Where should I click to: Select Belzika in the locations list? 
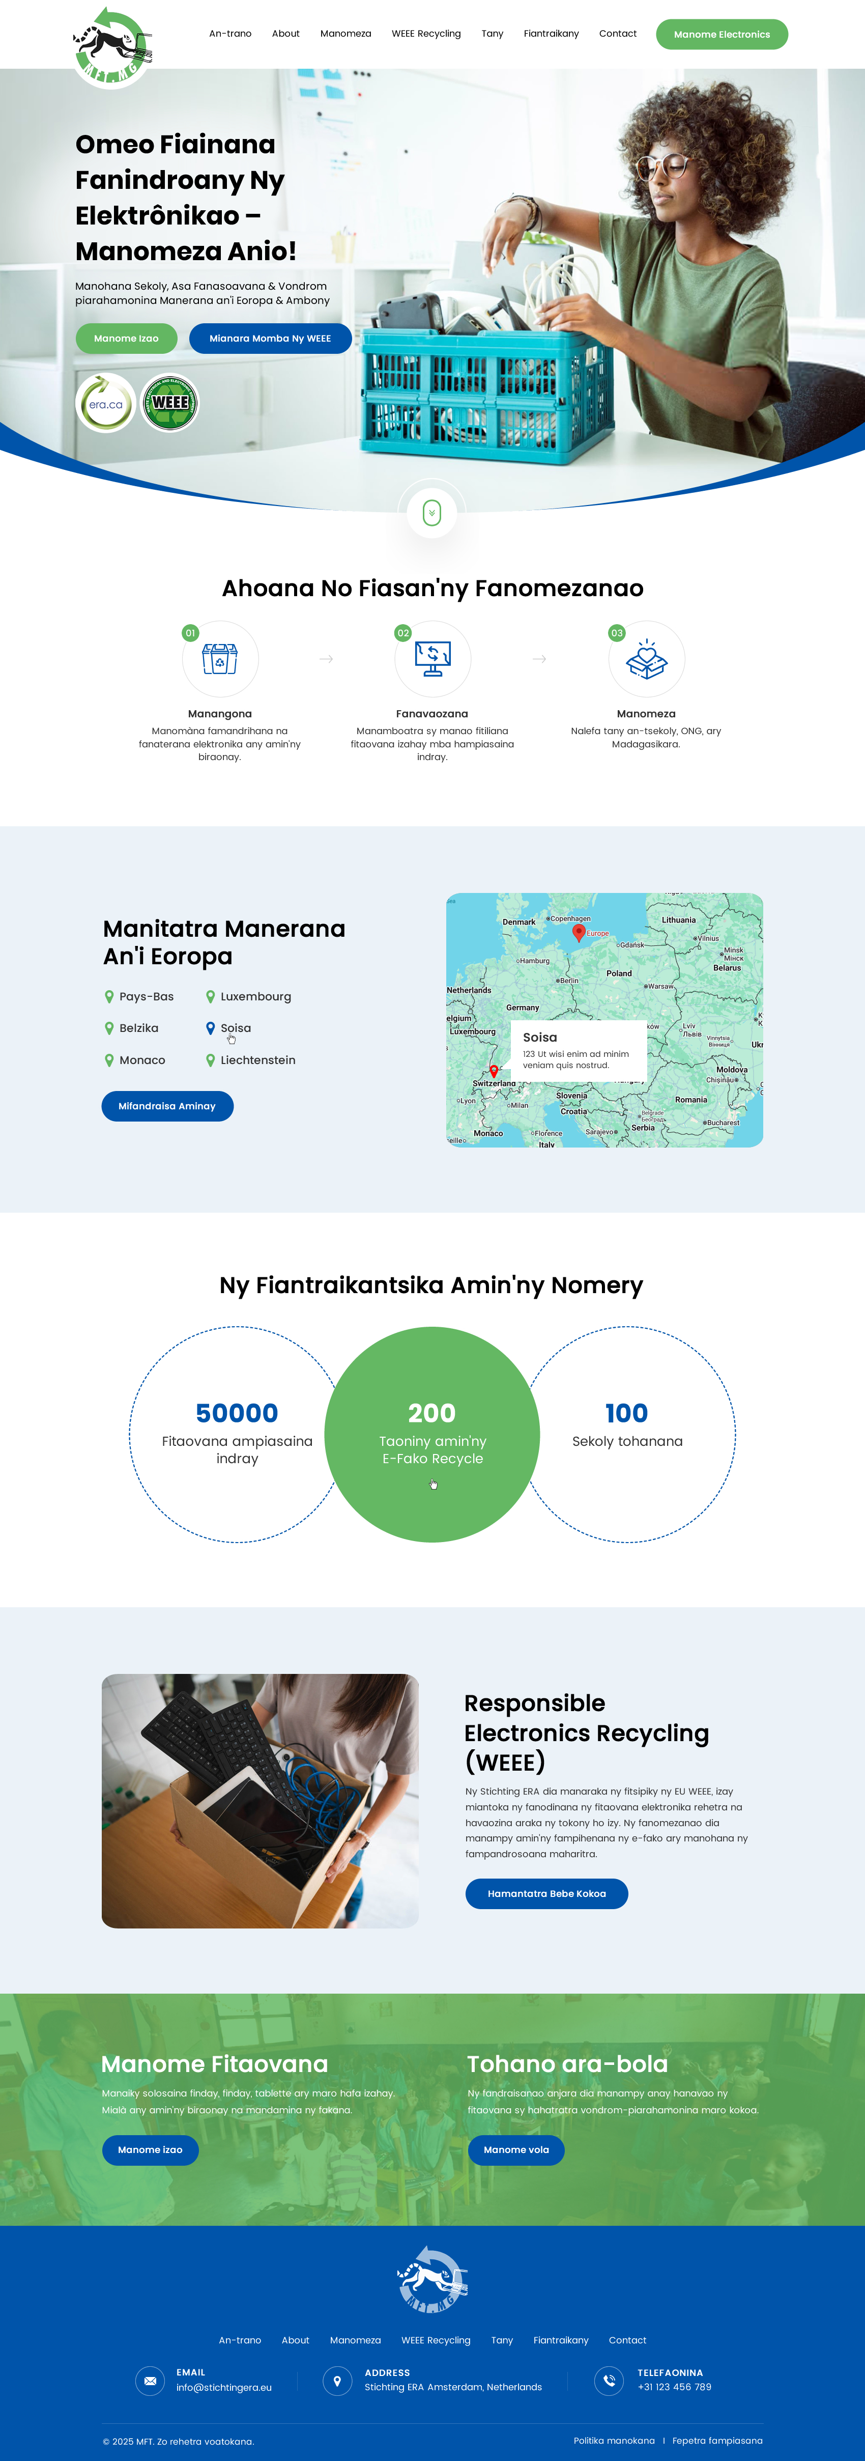click(x=132, y=1028)
